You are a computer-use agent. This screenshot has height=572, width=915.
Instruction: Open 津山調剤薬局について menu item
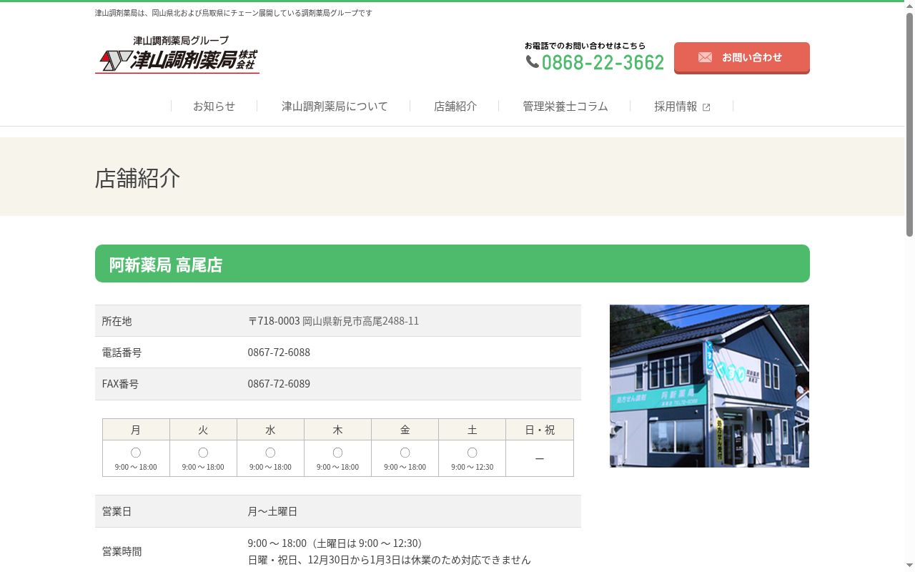[335, 106]
